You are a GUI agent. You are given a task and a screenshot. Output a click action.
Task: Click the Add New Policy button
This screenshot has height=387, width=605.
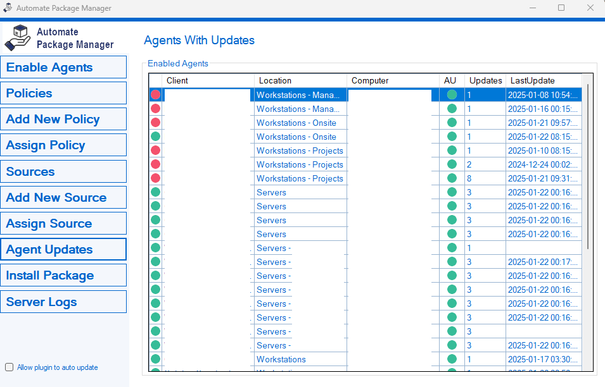63,120
